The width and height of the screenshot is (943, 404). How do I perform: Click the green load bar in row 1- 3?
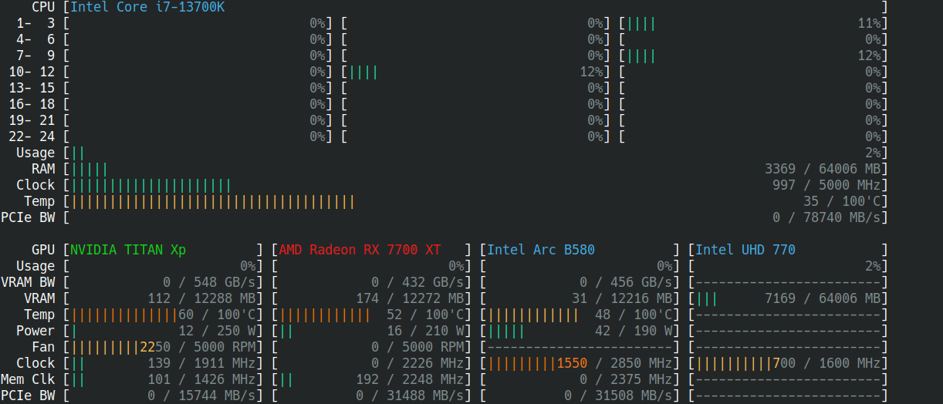coord(641,23)
